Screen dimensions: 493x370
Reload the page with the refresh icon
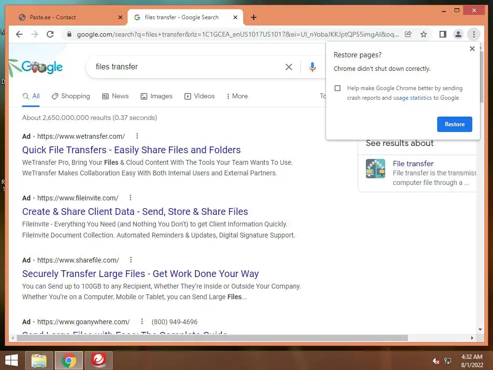(x=50, y=34)
